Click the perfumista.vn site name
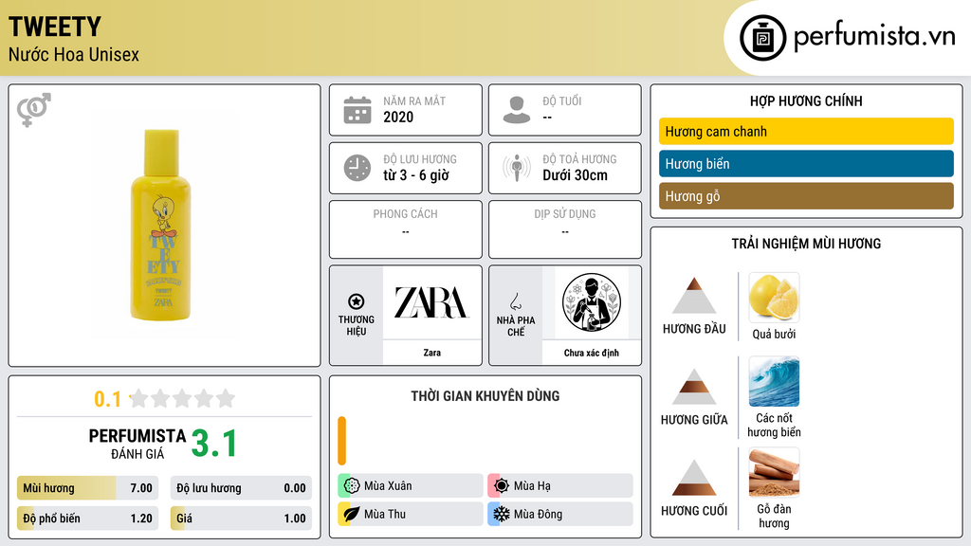Viewport: 971px width, 546px height. point(874,37)
